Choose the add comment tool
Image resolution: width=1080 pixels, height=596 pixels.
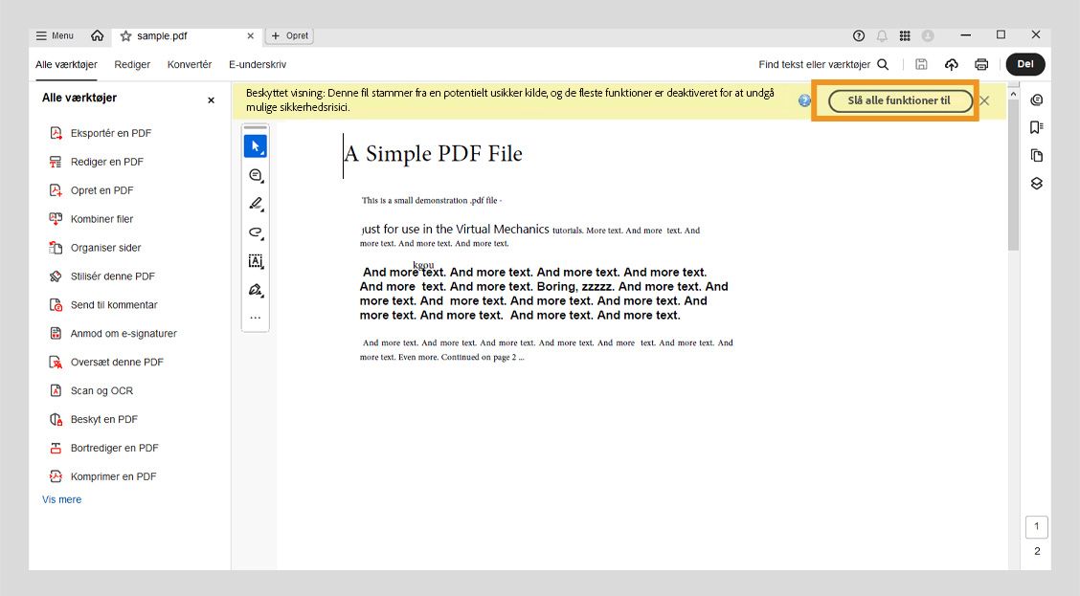(x=256, y=175)
